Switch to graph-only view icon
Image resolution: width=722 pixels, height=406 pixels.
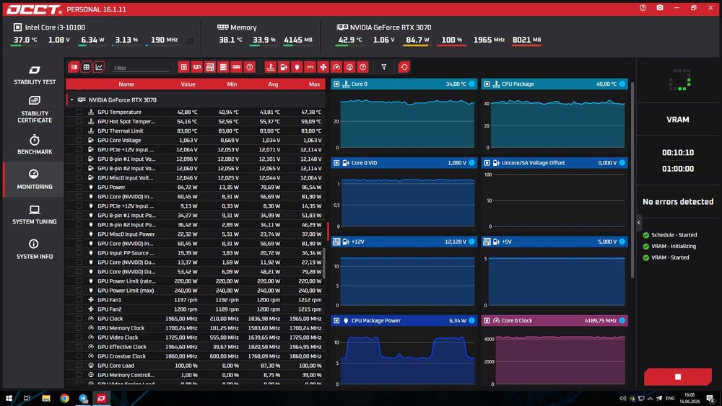tap(98, 67)
